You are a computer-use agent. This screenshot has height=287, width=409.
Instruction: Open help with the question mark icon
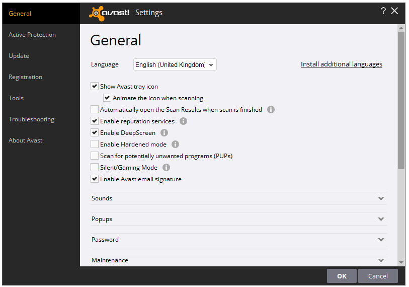(383, 11)
